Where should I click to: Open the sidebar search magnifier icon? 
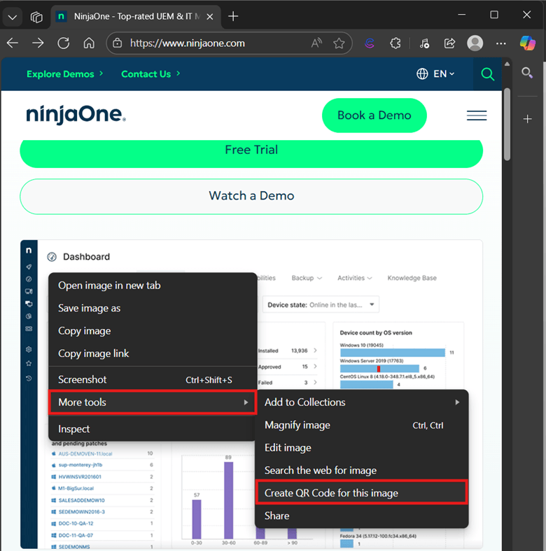[527, 73]
